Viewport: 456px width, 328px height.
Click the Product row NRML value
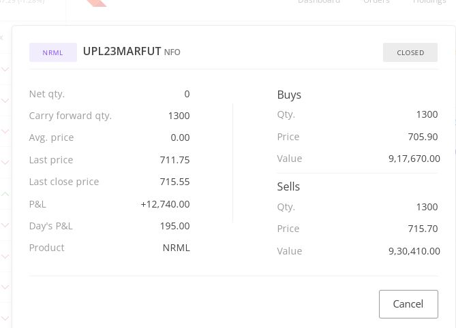pyautogui.click(x=176, y=248)
